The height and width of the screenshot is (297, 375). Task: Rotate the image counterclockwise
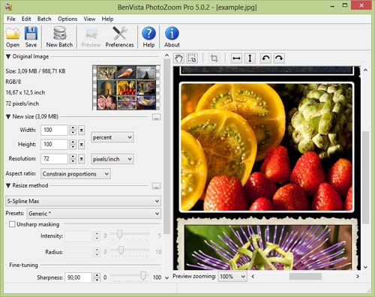265,58
